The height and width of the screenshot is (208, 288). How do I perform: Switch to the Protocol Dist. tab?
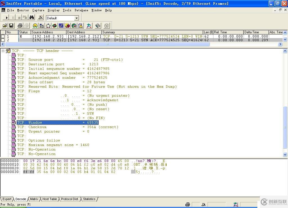coord(70,199)
